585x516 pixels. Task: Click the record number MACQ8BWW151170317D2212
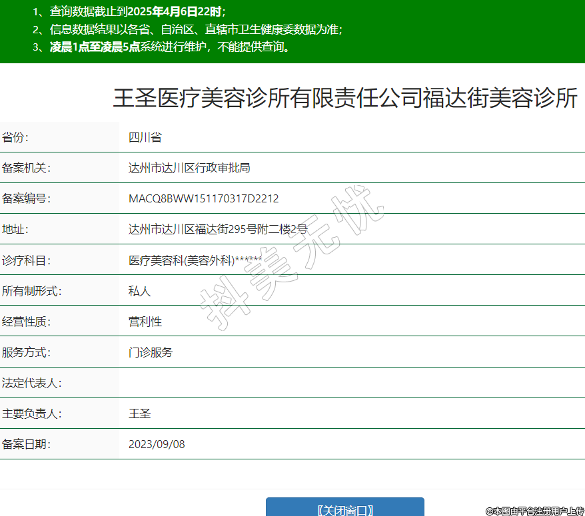[x=203, y=198]
